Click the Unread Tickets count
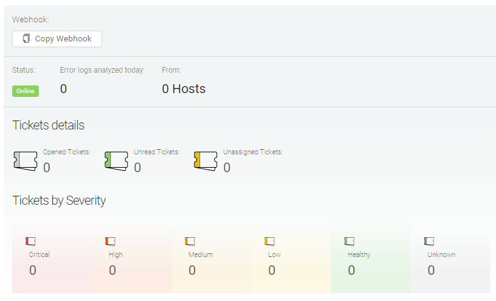 point(137,168)
